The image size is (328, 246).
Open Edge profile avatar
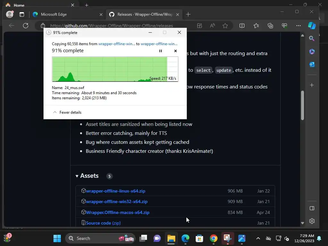pyautogui.click(x=10, y=14)
